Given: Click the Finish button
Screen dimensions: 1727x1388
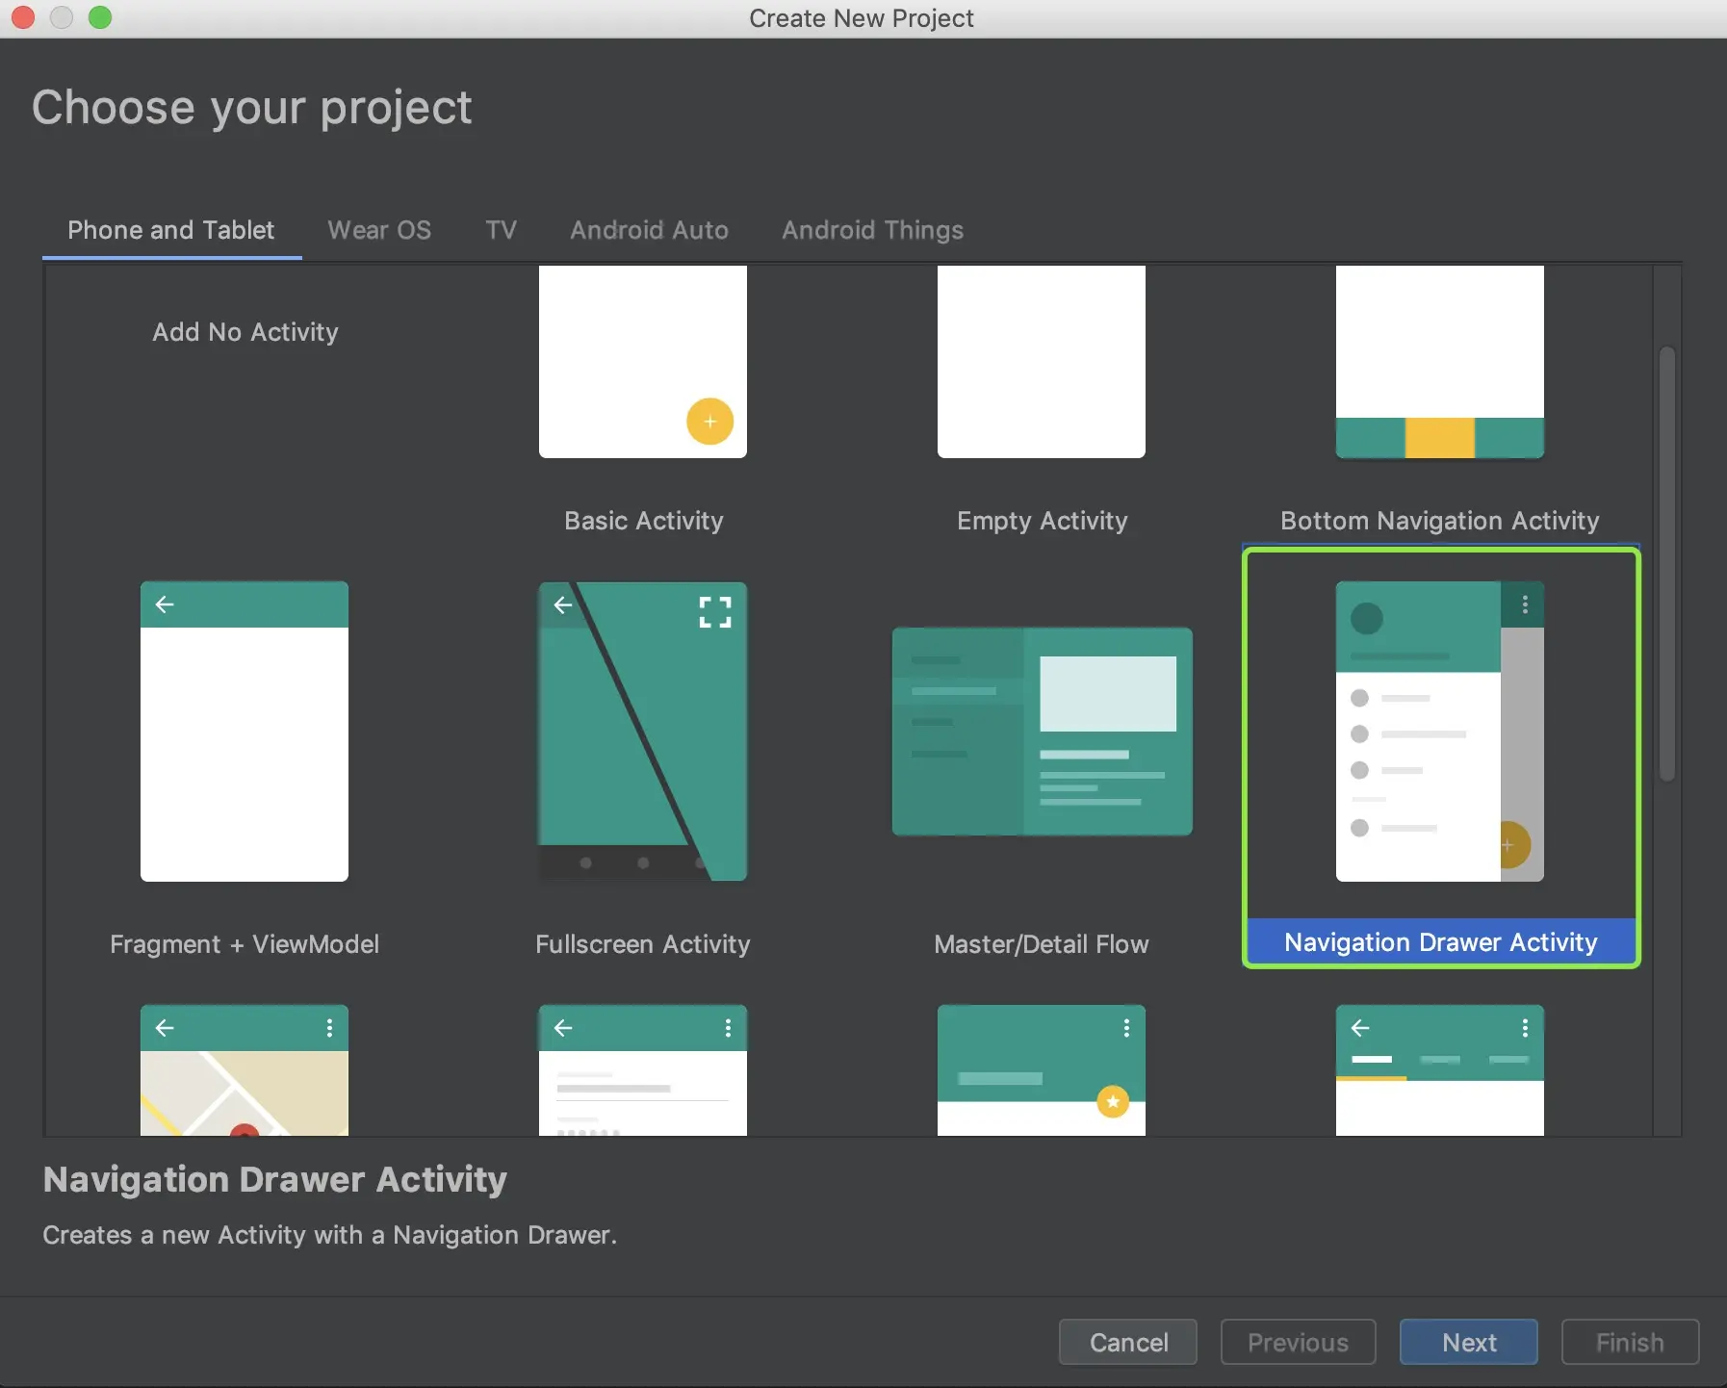Looking at the screenshot, I should coord(1630,1342).
